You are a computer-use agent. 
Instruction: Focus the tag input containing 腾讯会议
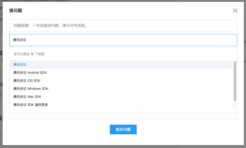tap(123, 40)
